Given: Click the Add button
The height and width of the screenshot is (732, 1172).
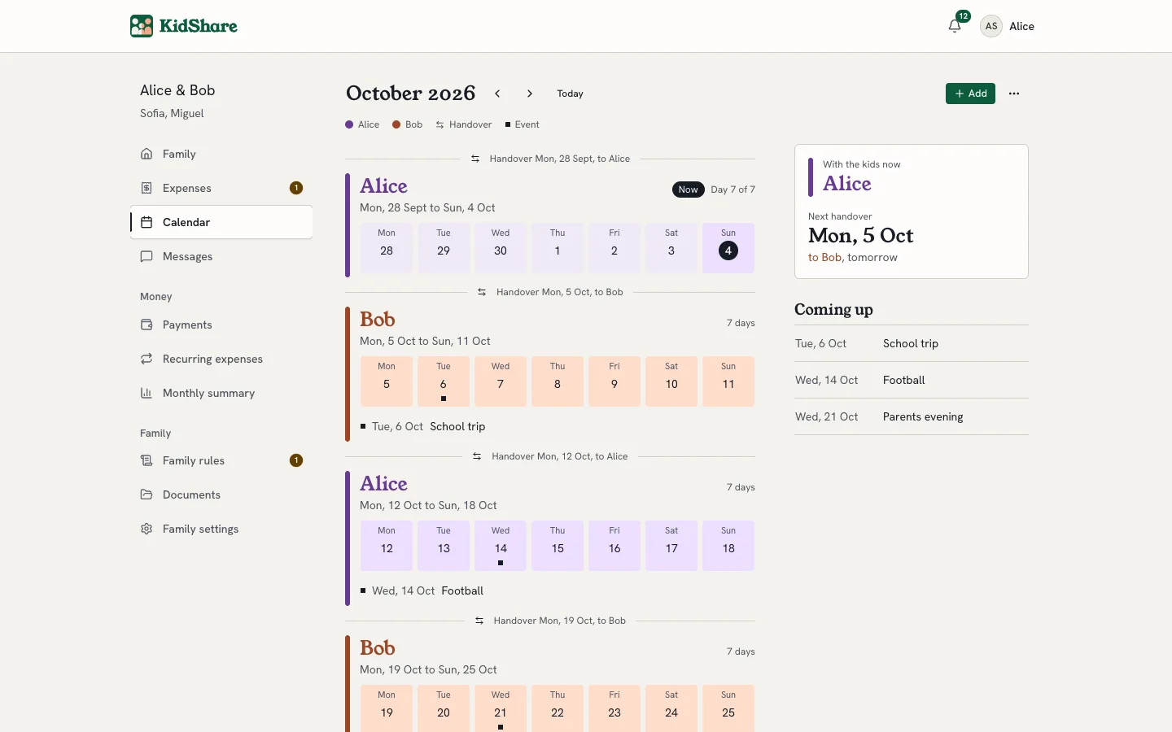Looking at the screenshot, I should [x=970, y=94].
